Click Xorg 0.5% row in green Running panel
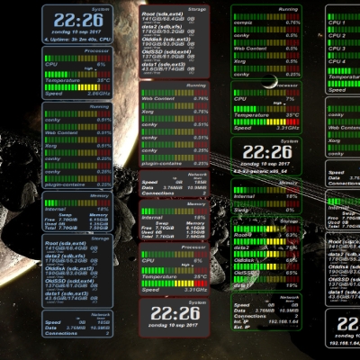This screenshot has height=360, width=360. pyautogui.click(x=266, y=58)
